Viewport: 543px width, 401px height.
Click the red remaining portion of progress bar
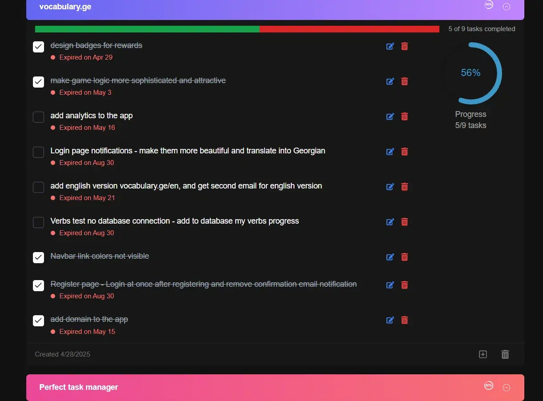tap(350, 29)
